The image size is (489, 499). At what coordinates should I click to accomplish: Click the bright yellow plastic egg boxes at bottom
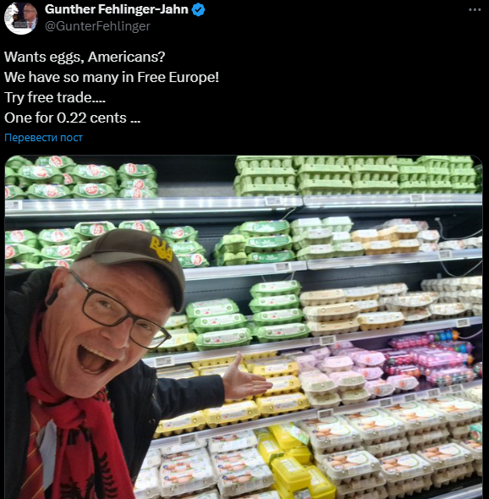(x=294, y=462)
